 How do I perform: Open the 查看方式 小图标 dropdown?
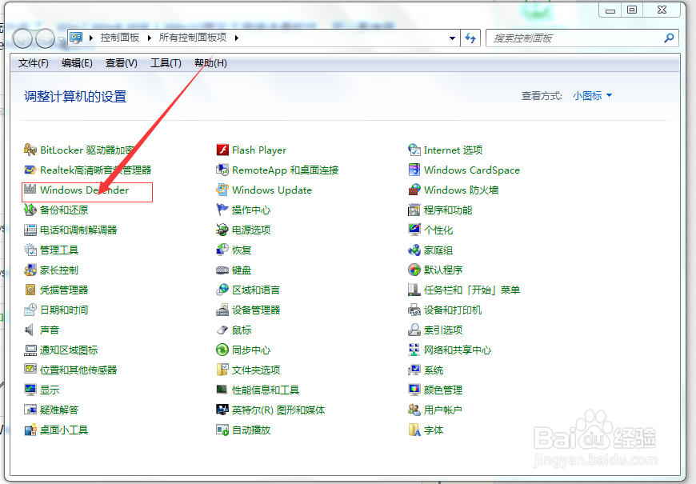pyautogui.click(x=592, y=96)
